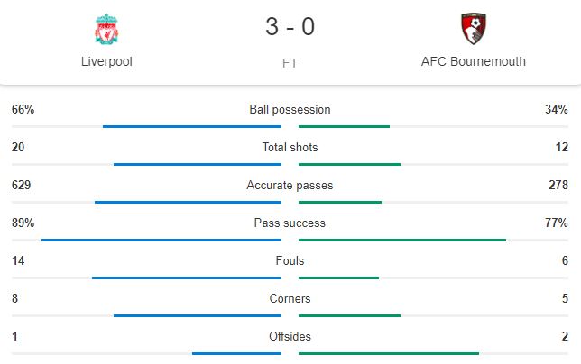Select the Accurate passes stat label

pyautogui.click(x=290, y=185)
